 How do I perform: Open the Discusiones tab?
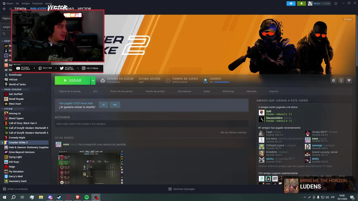click(184, 91)
